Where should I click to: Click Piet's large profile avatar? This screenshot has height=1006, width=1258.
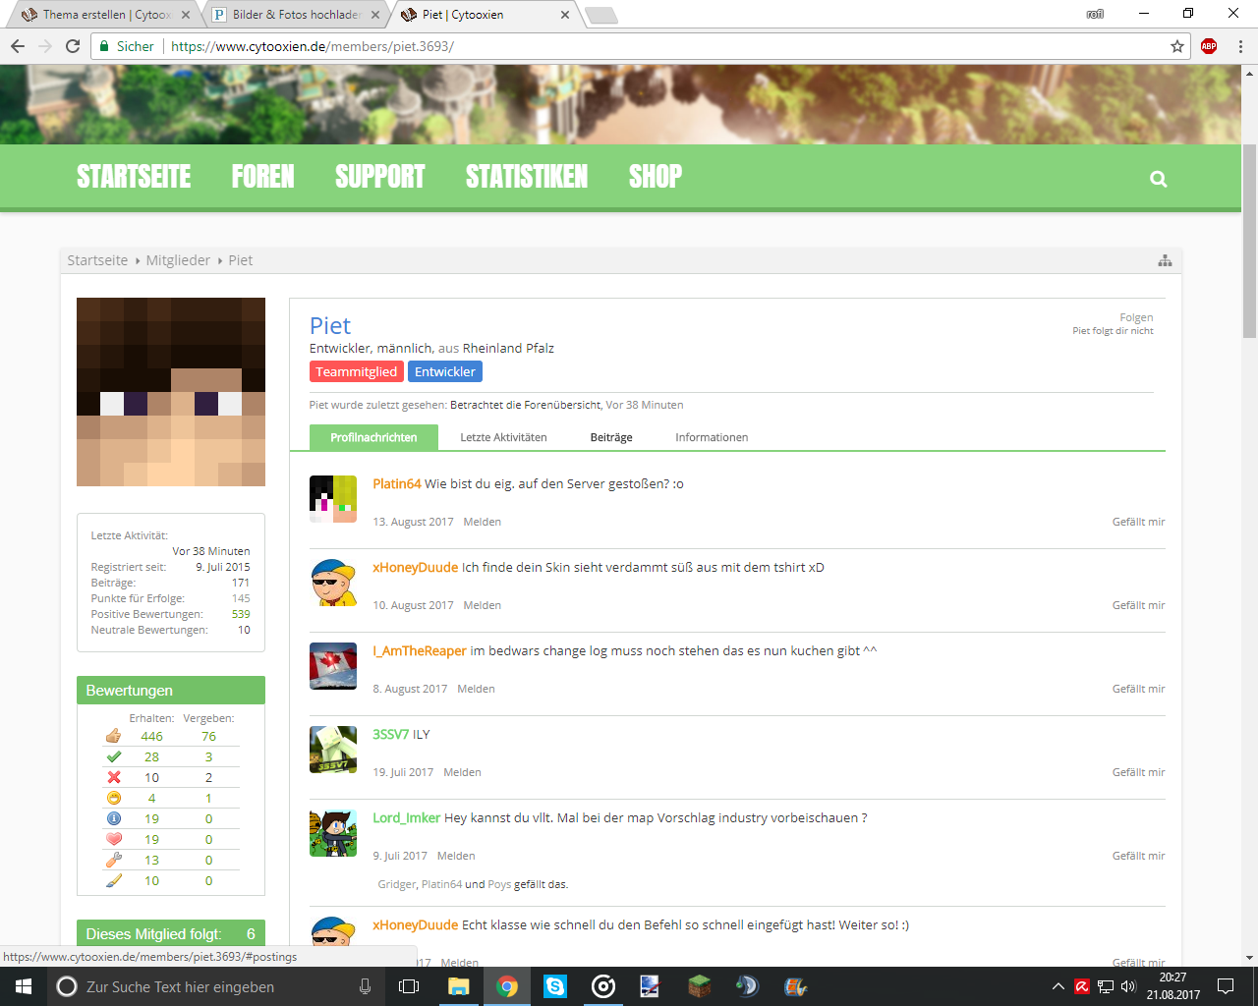point(171,392)
